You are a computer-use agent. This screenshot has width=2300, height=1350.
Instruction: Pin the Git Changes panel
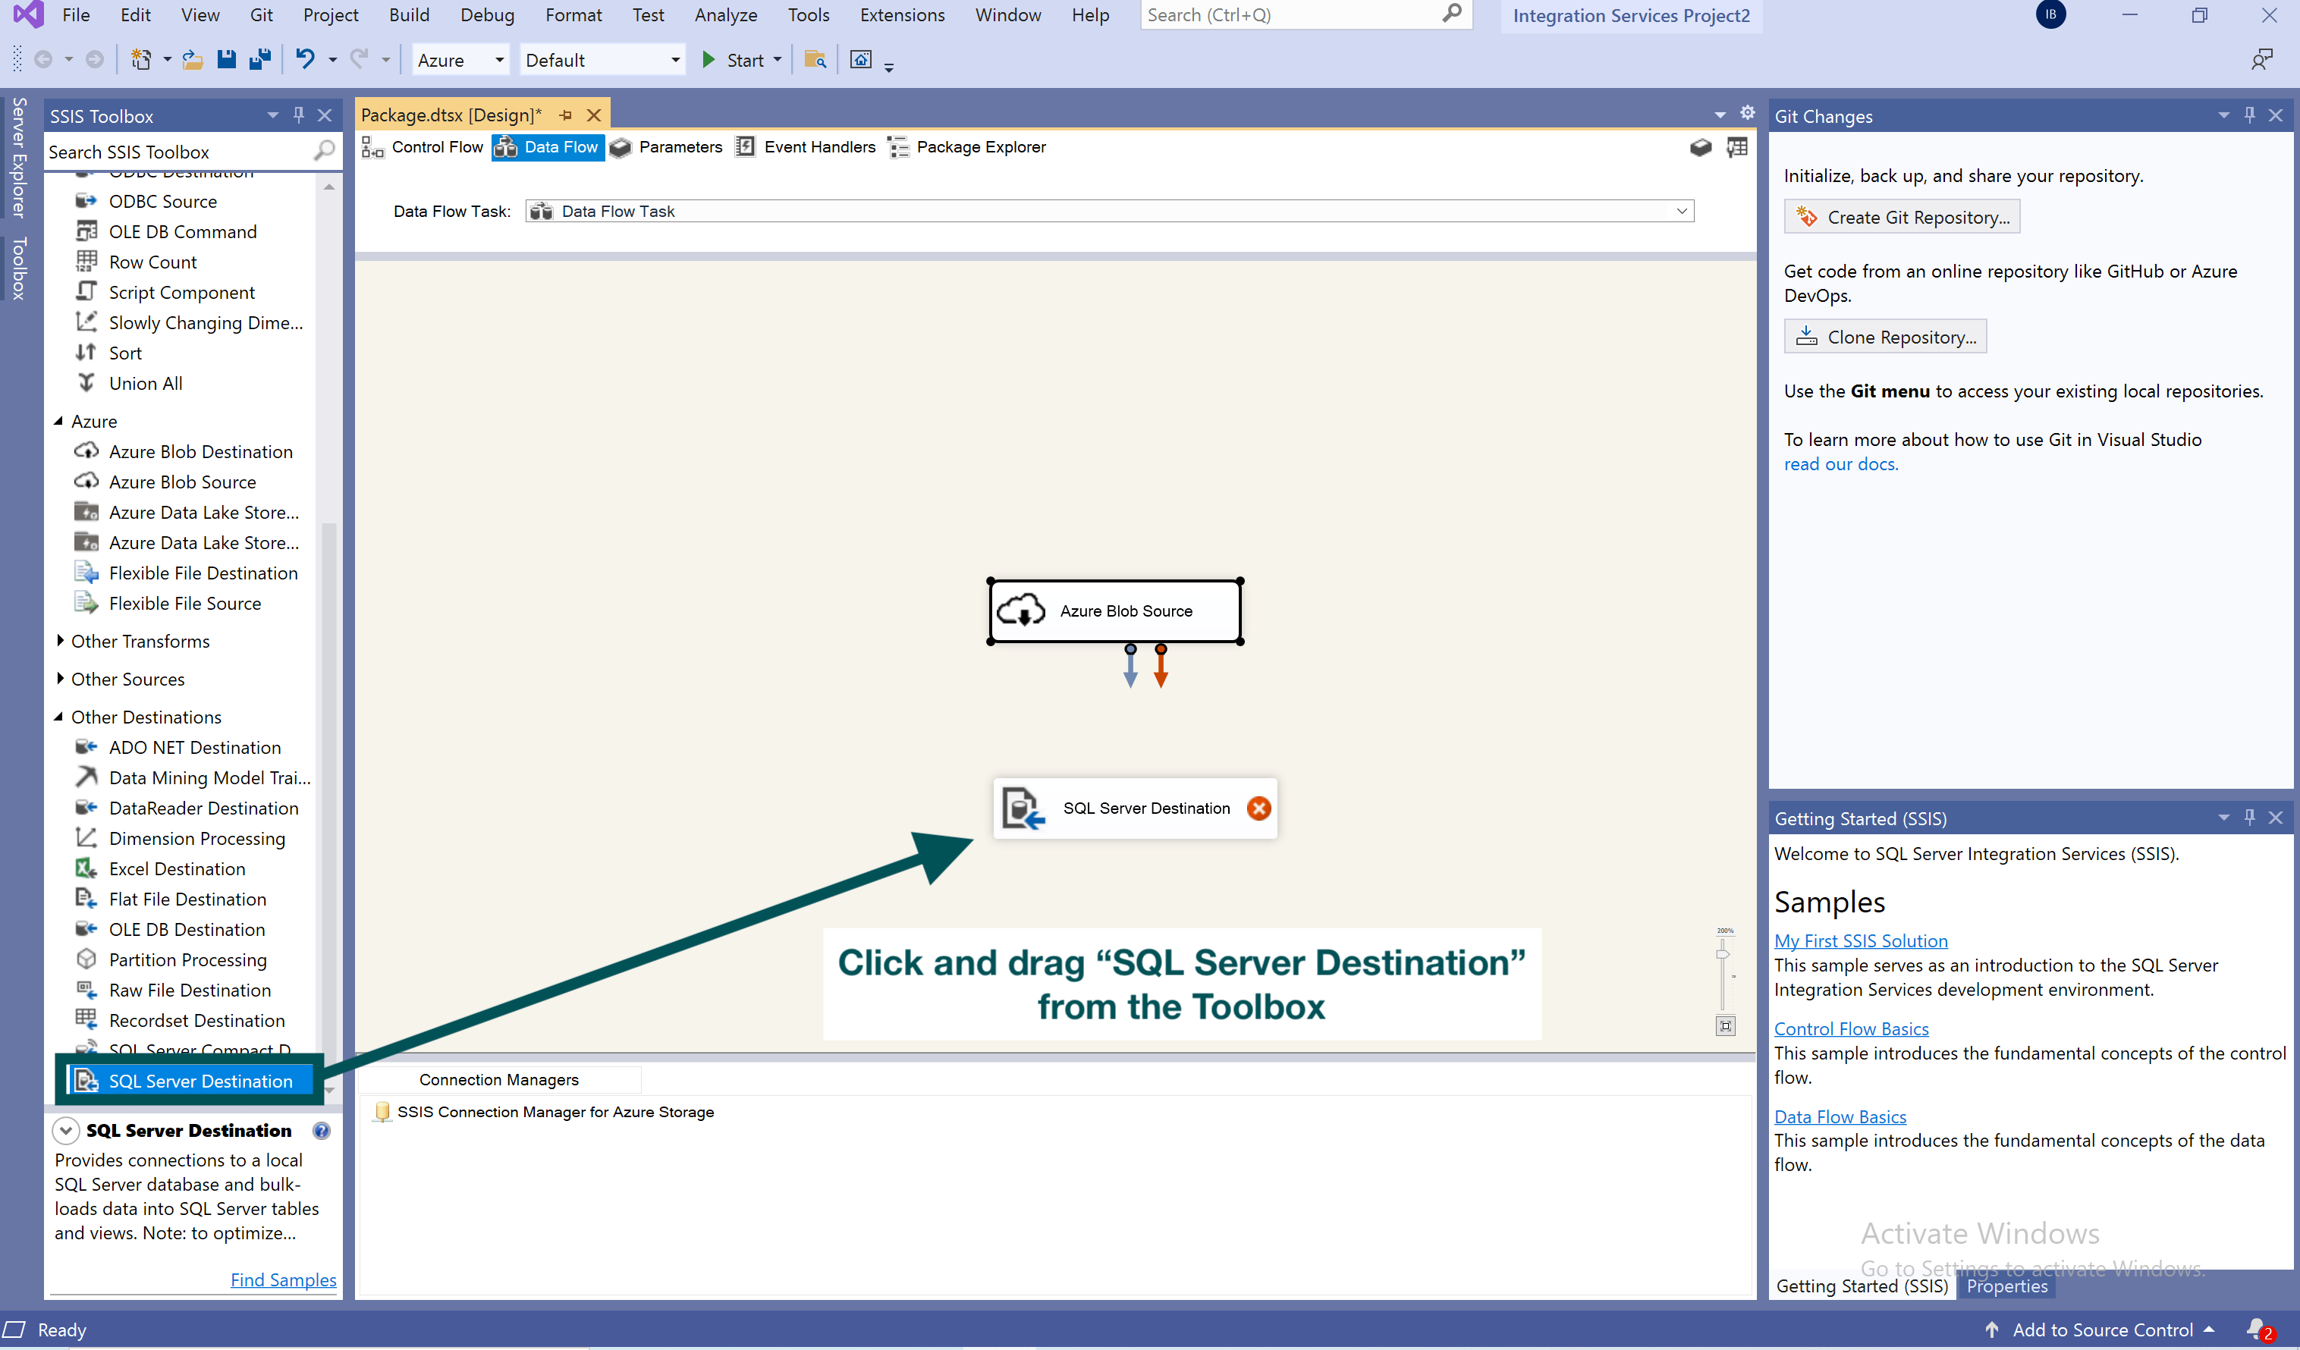pos(2249,115)
